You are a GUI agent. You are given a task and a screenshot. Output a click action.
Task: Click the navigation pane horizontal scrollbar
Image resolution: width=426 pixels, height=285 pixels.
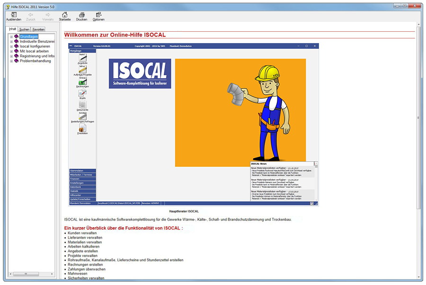point(31,274)
